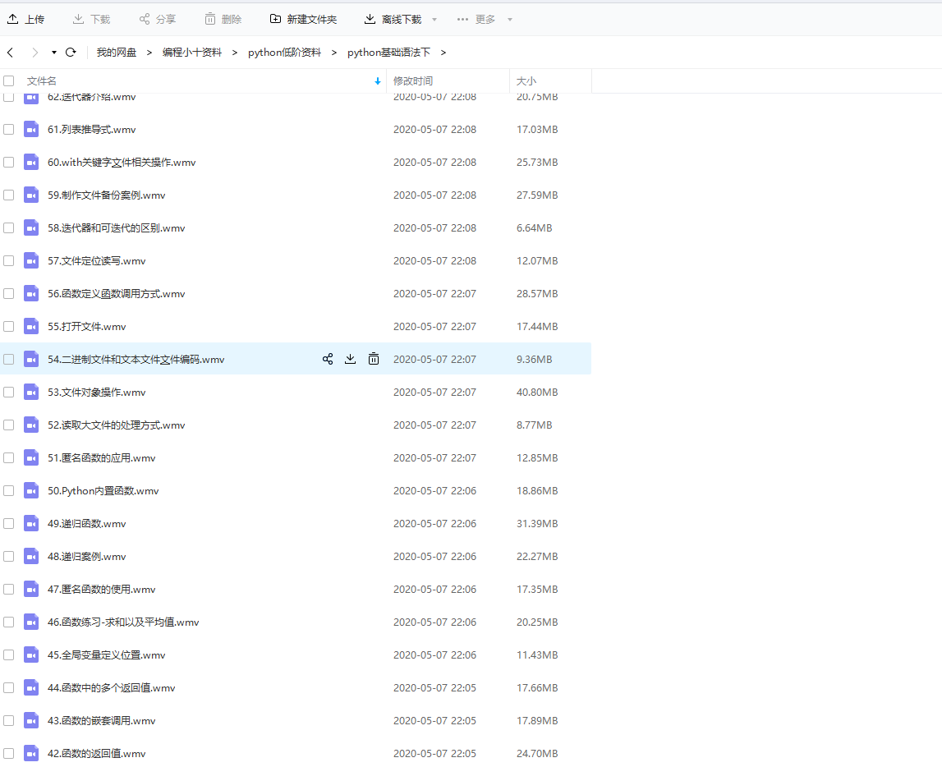Select size value 31.39MB
The image size is (942, 767).
(537, 523)
